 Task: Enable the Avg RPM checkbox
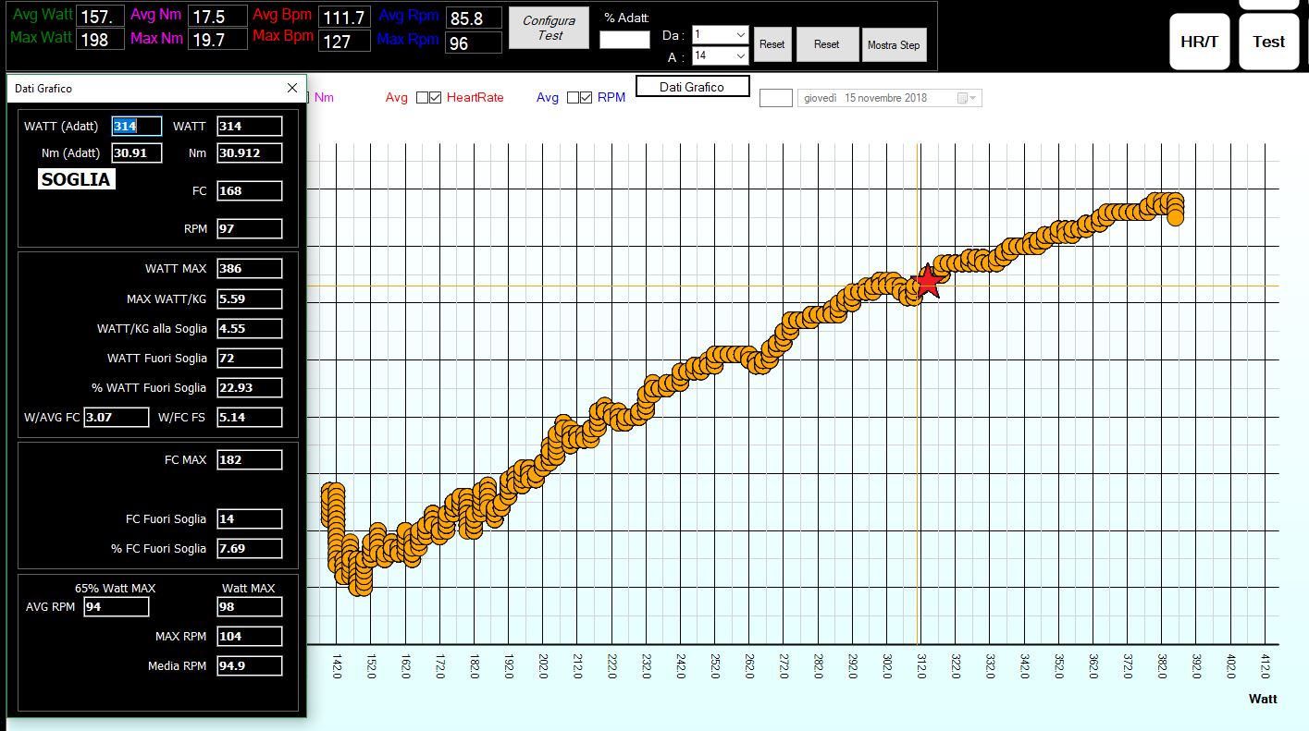[573, 98]
